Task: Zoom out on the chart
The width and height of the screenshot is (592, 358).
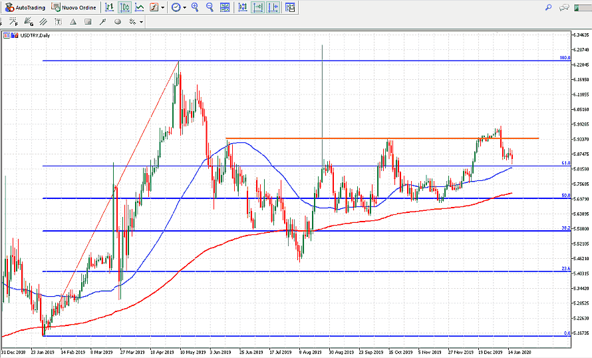Action: pyautogui.click(x=210, y=7)
